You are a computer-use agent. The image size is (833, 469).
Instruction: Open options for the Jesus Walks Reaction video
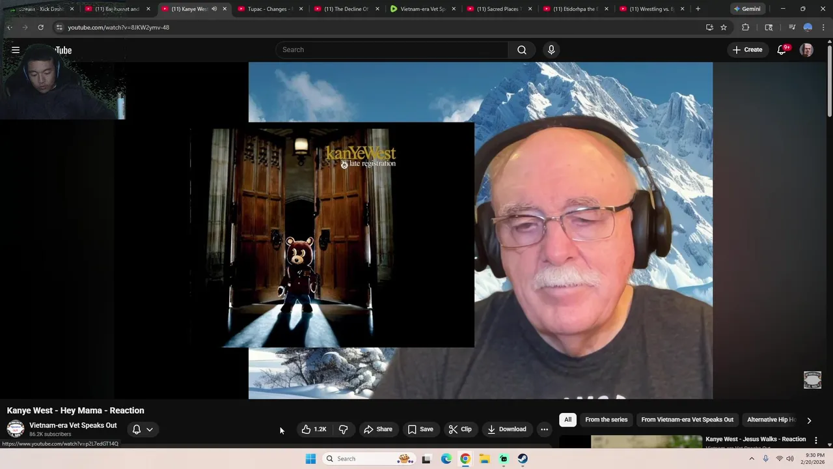click(x=815, y=440)
